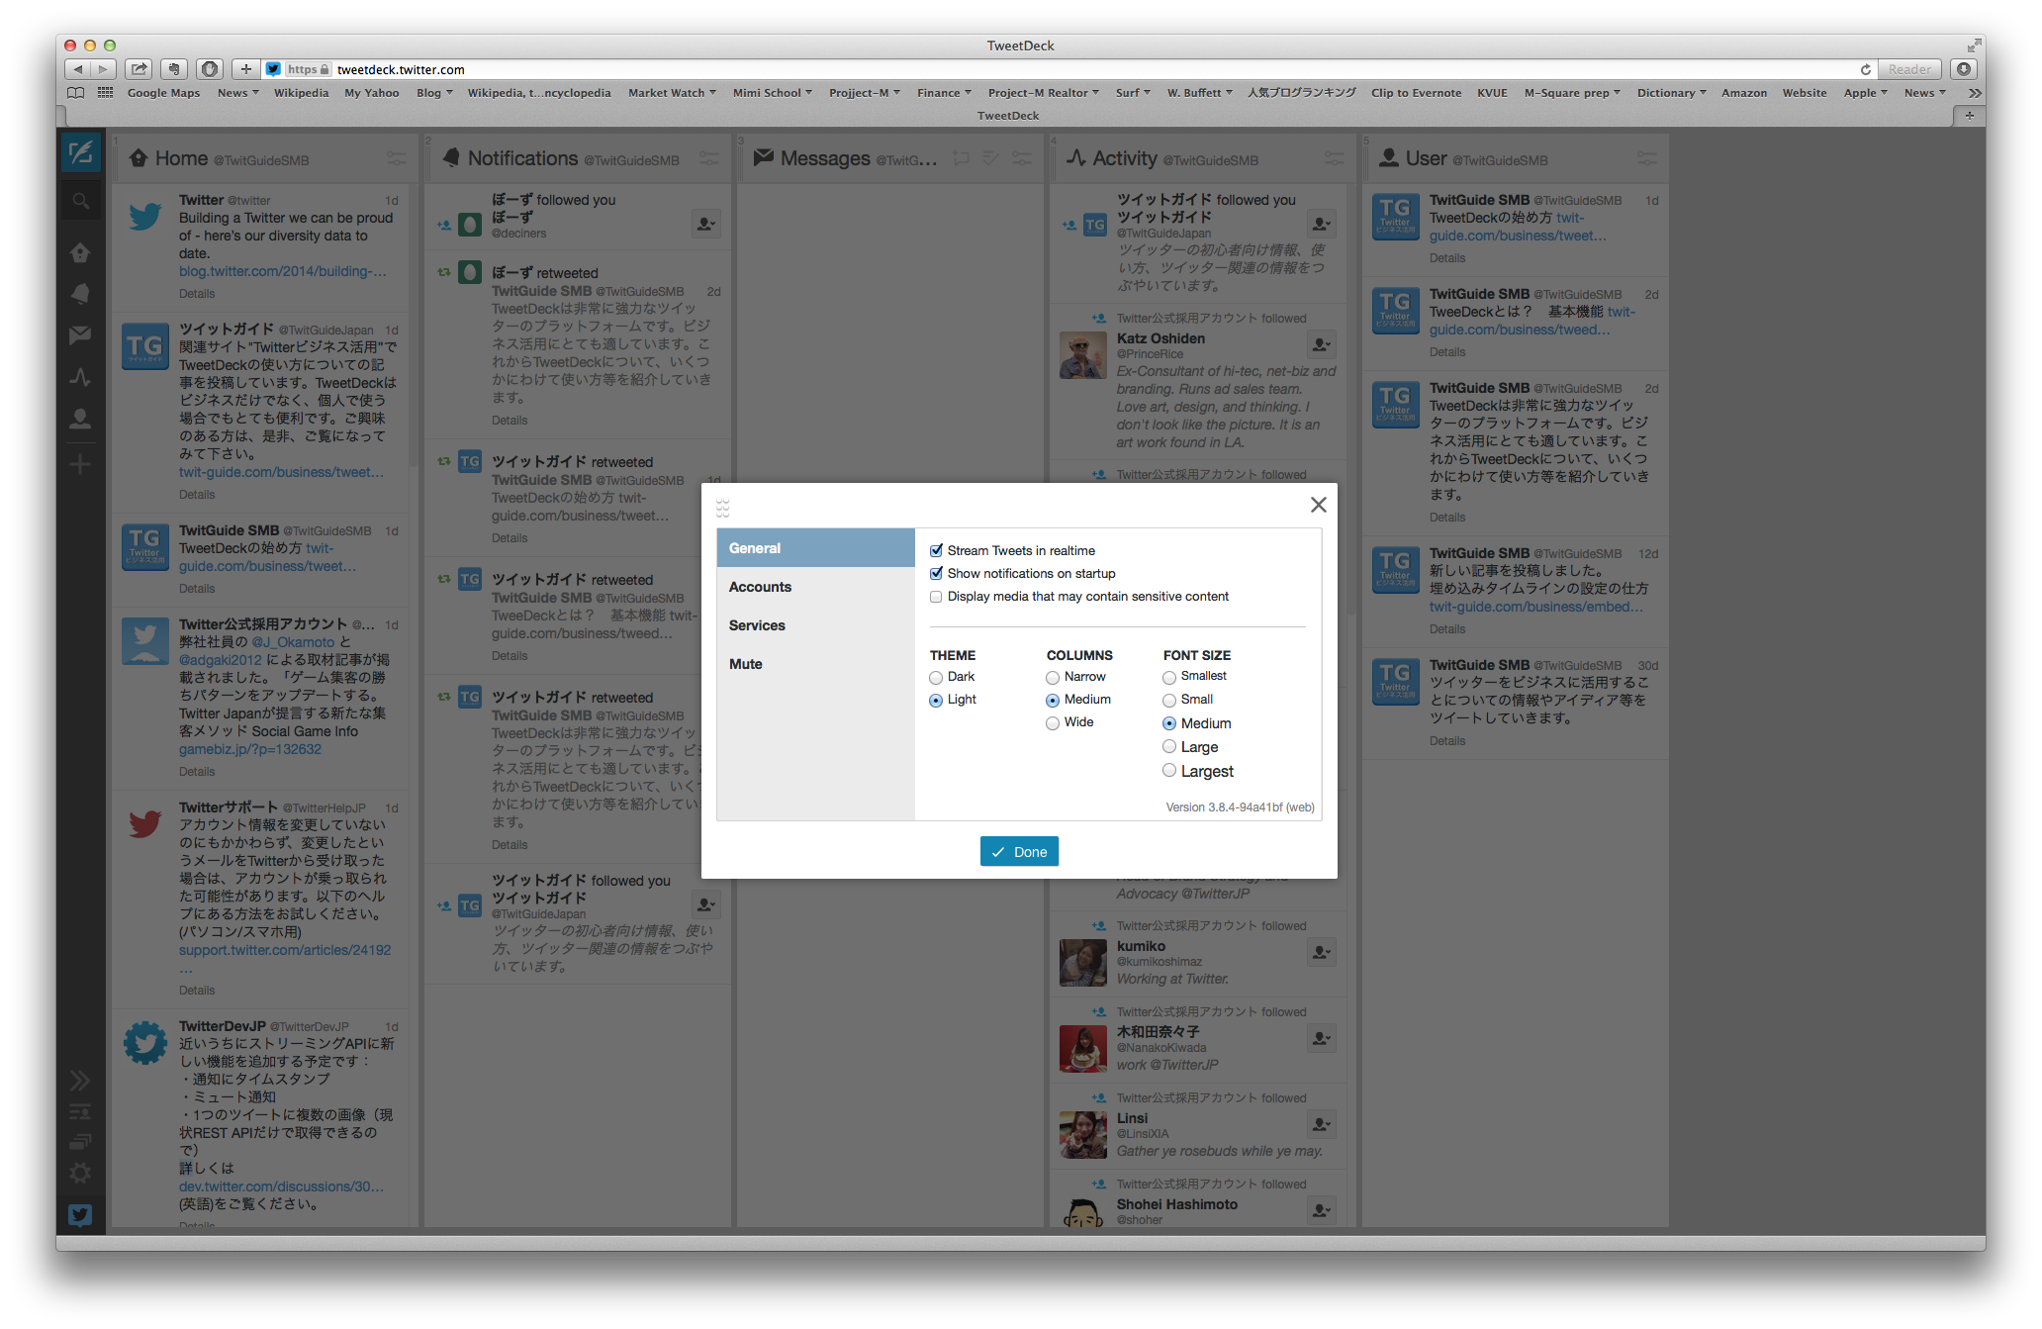This screenshot has height=1329, width=2042.
Task: Open the Top Sites grid icon
Action: [x=105, y=93]
